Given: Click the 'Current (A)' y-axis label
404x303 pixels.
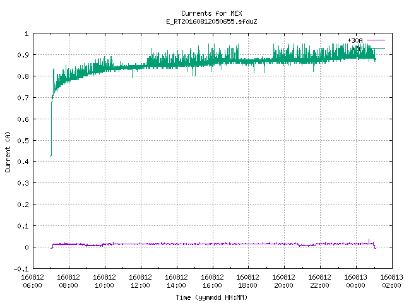Looking at the screenshot, I should click(x=8, y=151).
